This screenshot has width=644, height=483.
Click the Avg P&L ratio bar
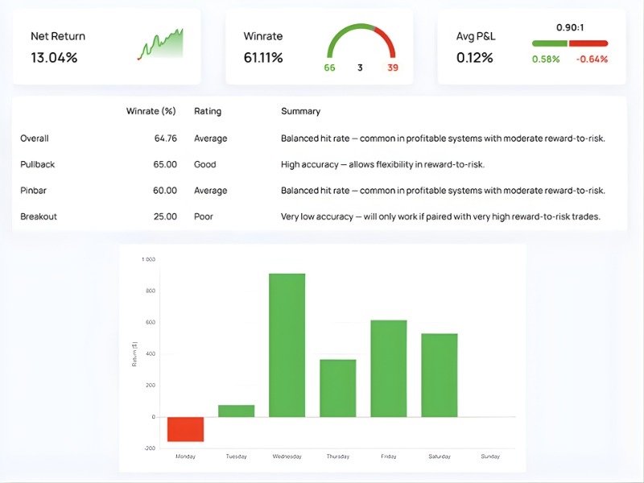(570, 43)
